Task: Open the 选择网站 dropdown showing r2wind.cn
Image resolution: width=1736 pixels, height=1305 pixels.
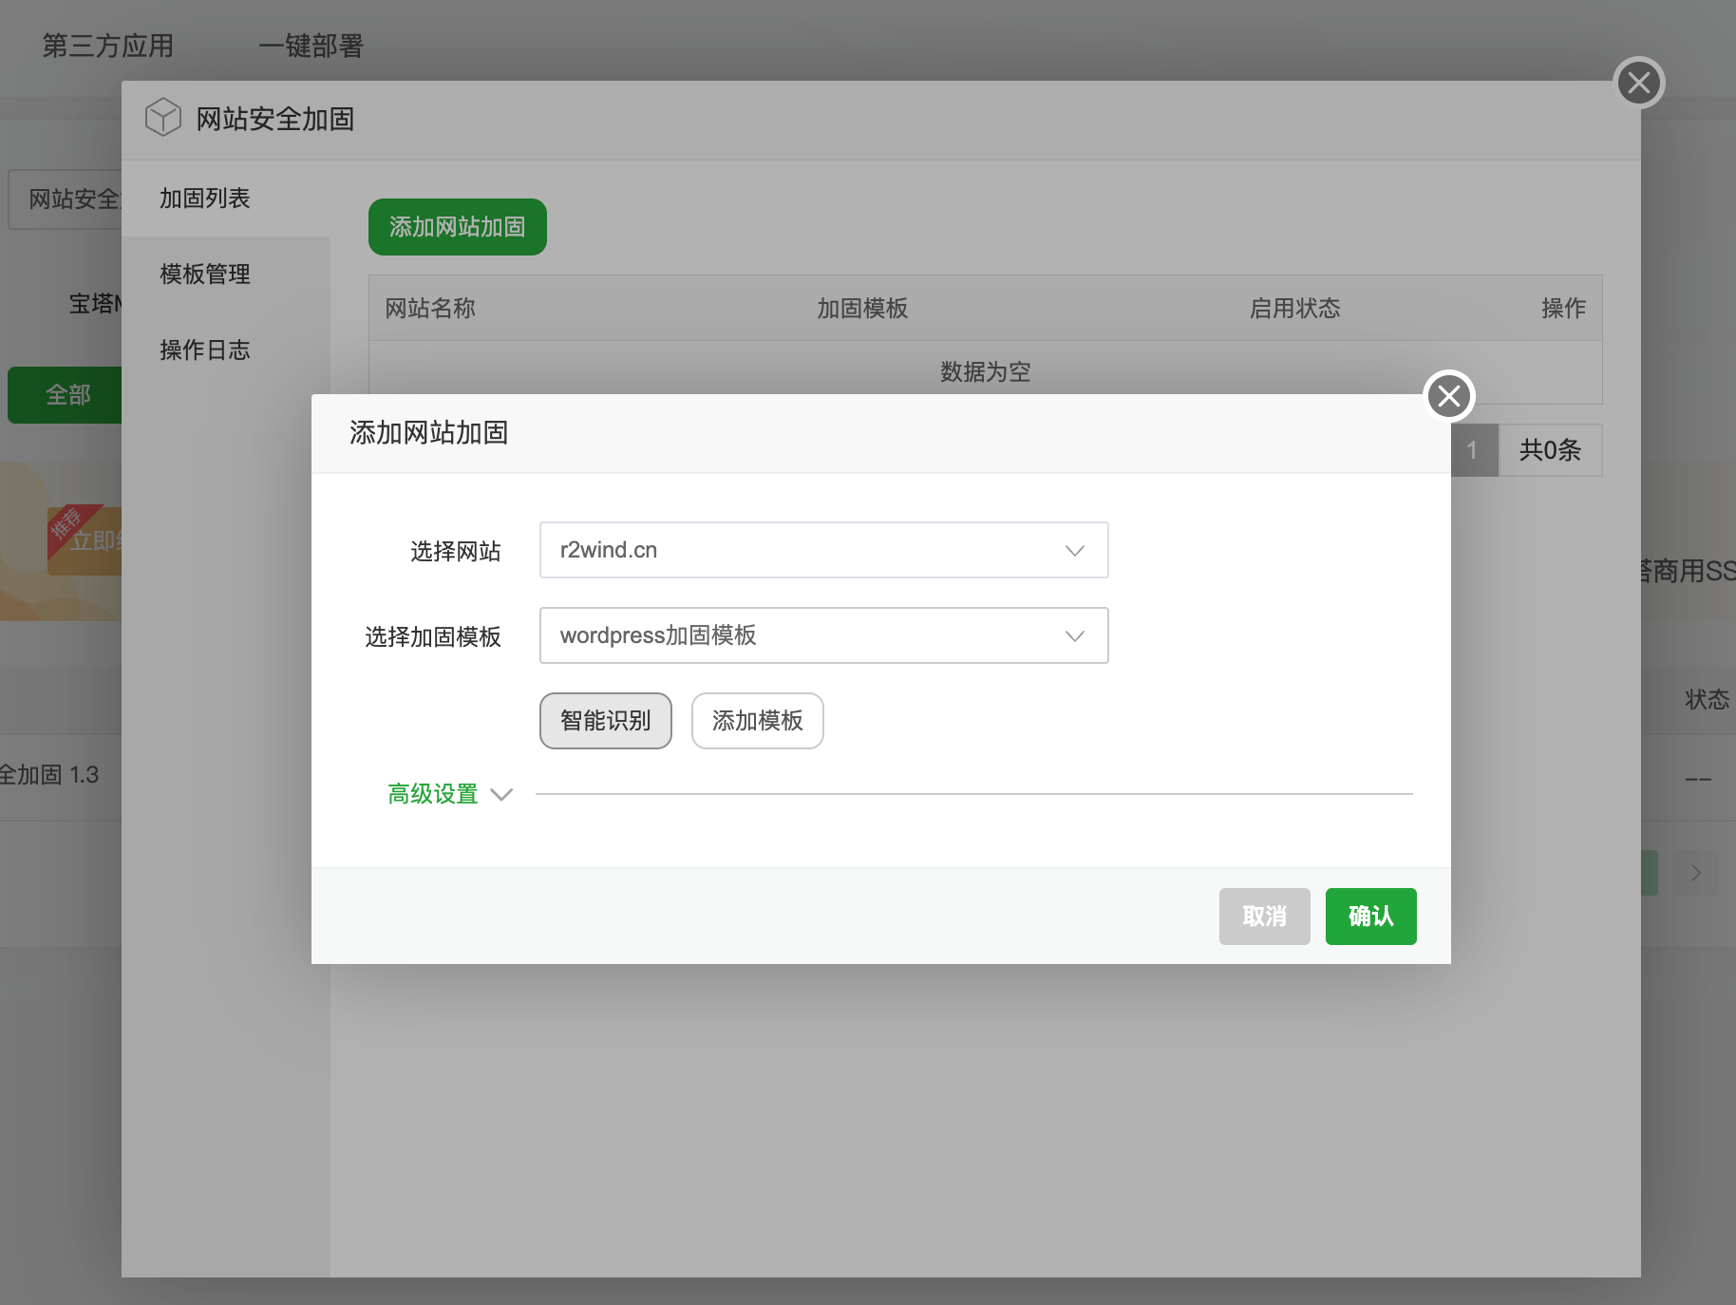Action: (823, 550)
